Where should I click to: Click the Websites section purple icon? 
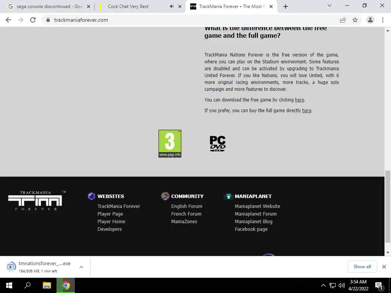coord(92,196)
